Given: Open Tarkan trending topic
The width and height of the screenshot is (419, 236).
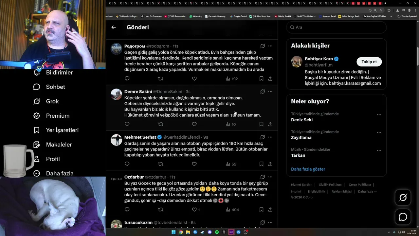Looking at the screenshot, I should [x=298, y=155].
